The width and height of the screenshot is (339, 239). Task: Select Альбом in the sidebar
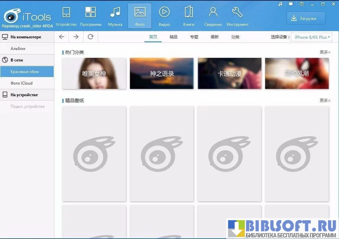pos(18,48)
